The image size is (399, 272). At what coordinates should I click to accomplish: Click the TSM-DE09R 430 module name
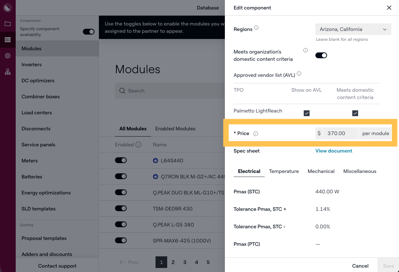click(173, 209)
